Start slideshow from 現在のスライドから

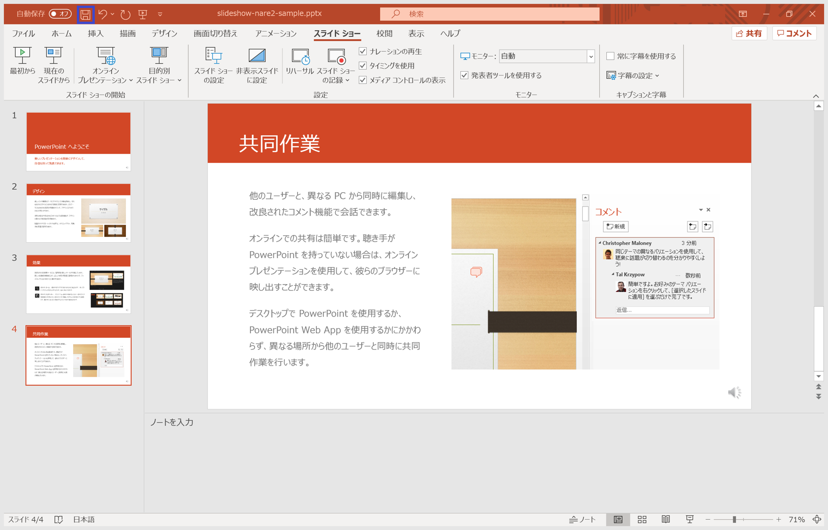(x=53, y=65)
